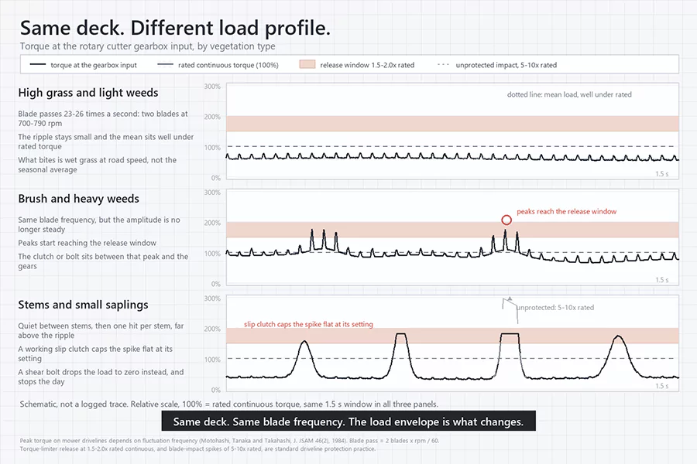Click text 'Peaks start reaching the release window'
697x464 pixels.
87,243
